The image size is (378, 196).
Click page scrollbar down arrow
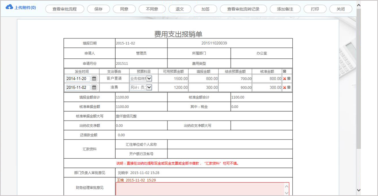coord(358,190)
